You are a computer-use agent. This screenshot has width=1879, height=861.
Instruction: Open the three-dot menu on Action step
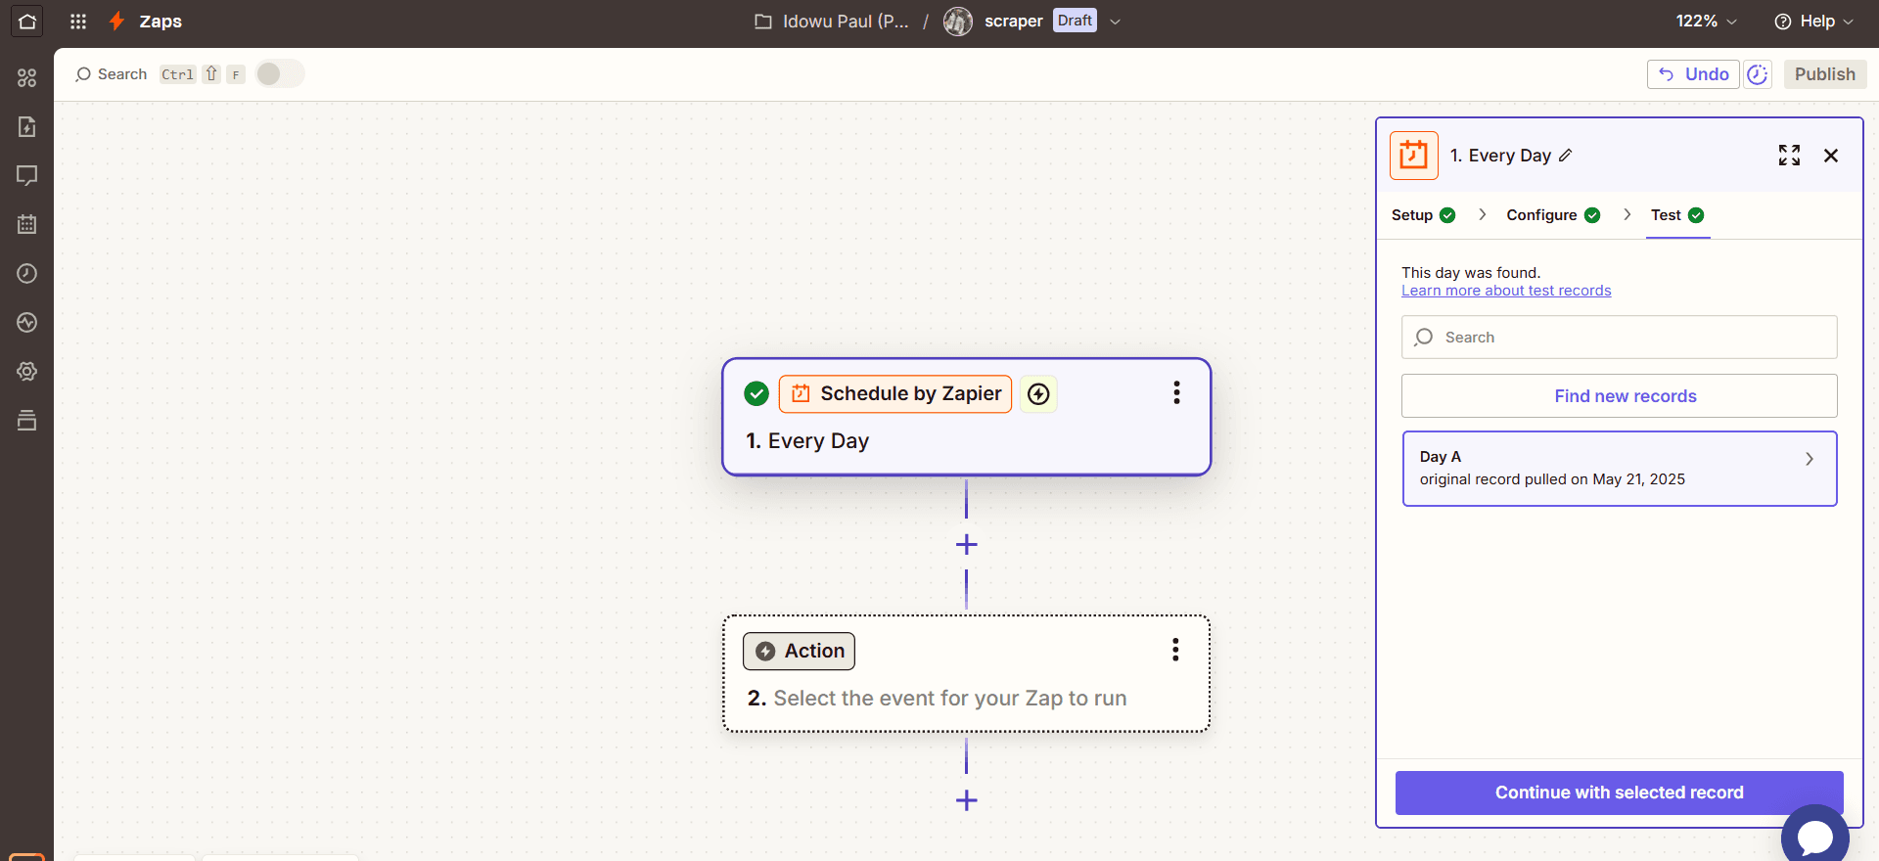pyautogui.click(x=1175, y=650)
